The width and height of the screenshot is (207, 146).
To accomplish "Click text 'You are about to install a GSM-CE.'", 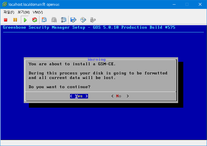I will (x=72, y=64).
